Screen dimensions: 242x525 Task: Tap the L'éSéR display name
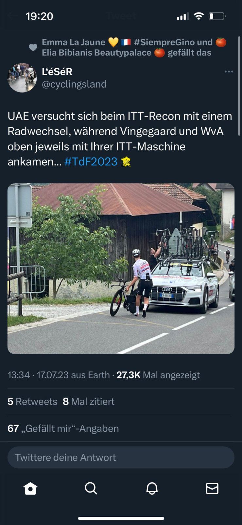57,71
